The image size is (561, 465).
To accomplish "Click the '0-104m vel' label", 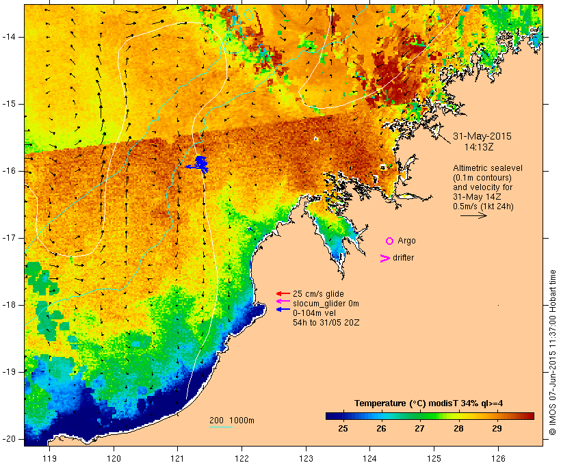I will (314, 313).
